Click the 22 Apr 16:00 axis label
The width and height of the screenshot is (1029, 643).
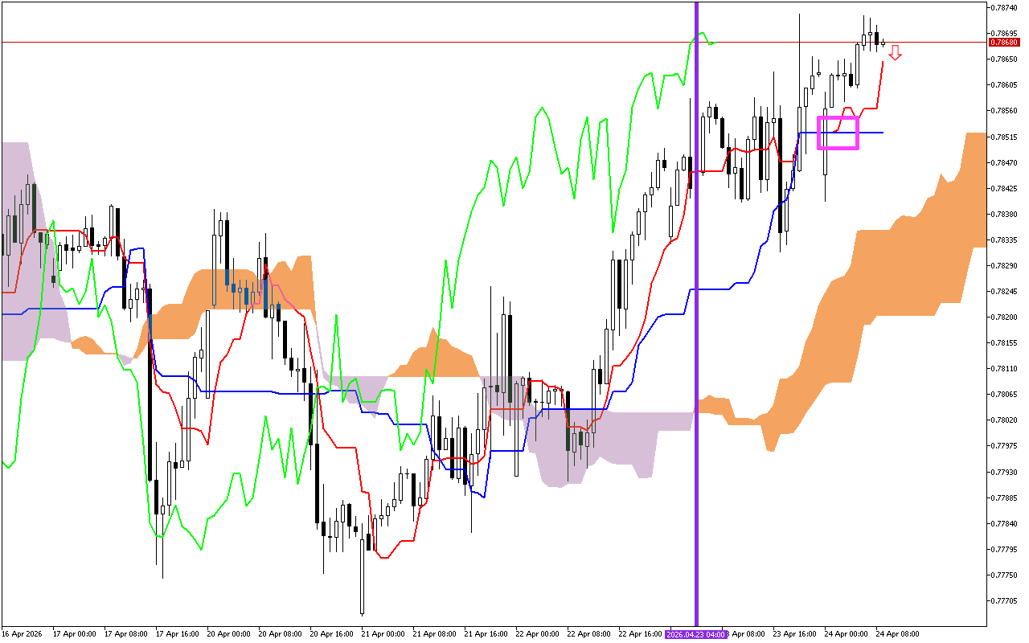[x=642, y=632]
